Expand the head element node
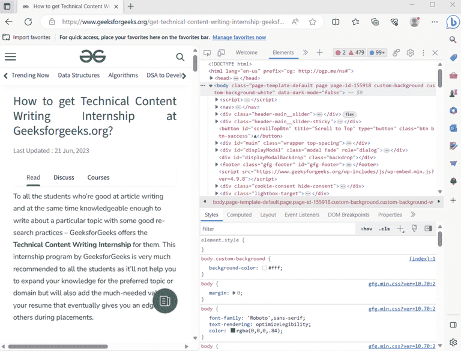 coord(211,78)
